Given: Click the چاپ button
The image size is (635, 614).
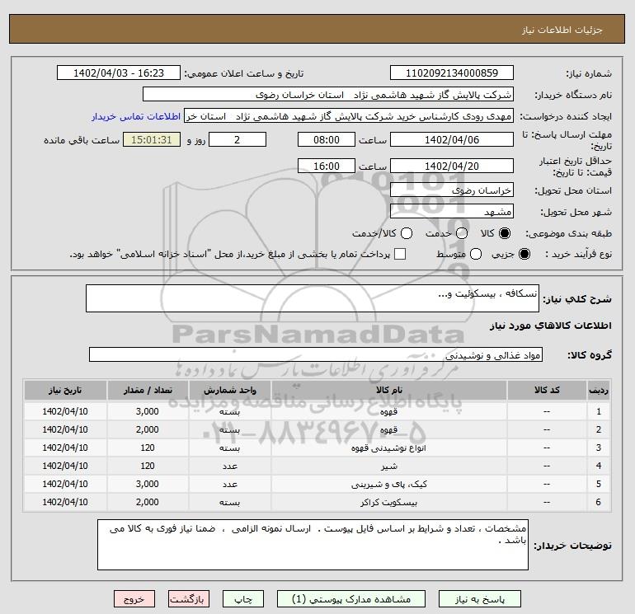Looking at the screenshot, I should 243,599.
